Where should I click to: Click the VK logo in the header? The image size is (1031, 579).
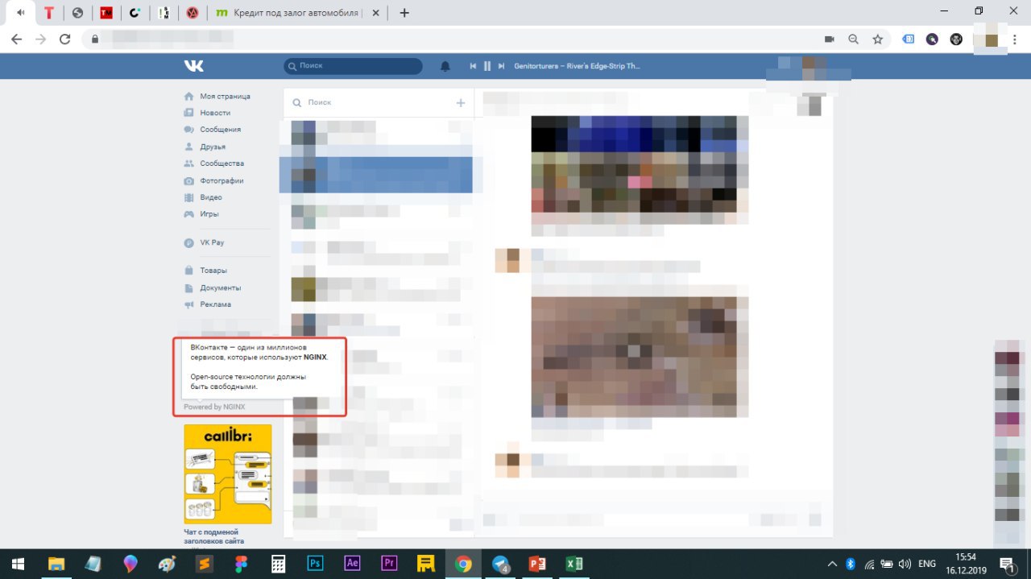[193, 66]
